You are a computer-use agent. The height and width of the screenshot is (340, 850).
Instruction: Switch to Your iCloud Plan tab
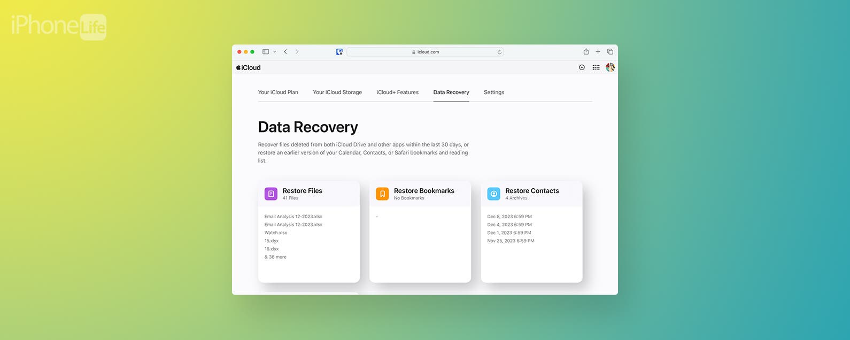tap(278, 92)
